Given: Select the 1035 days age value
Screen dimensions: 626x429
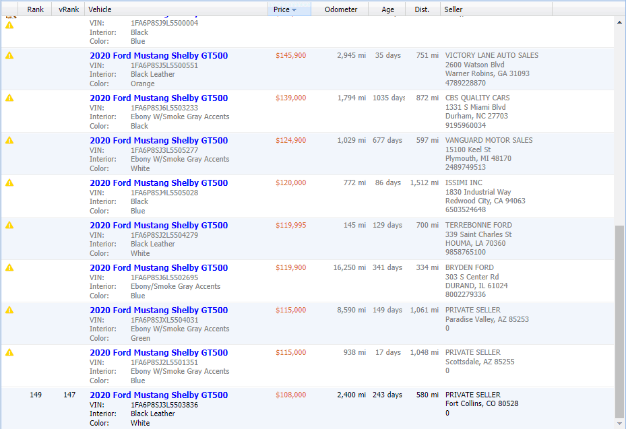Looking at the screenshot, I should tap(388, 98).
